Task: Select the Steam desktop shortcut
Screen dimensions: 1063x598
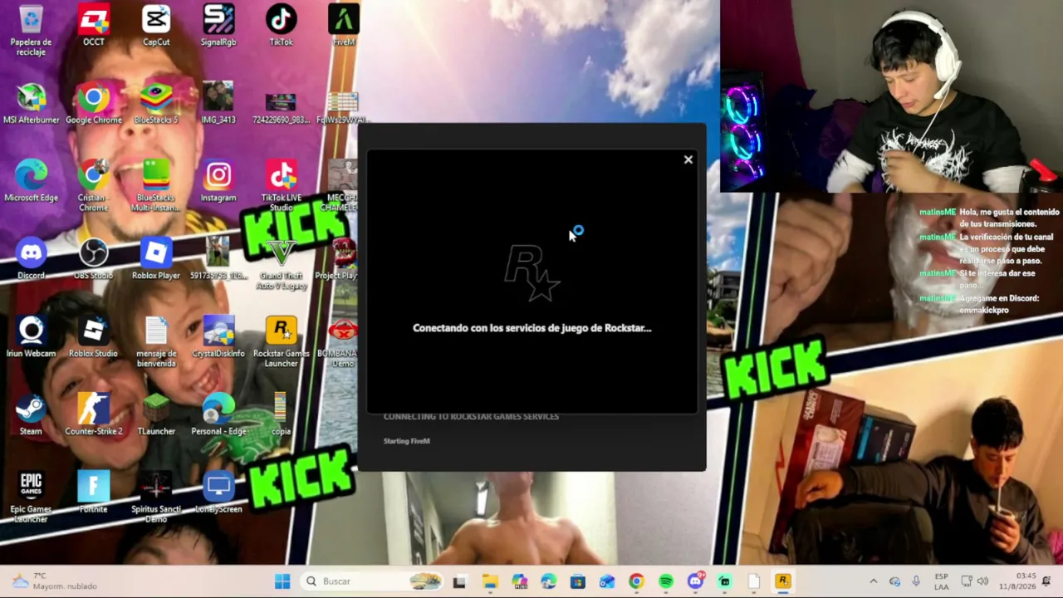Action: point(31,414)
